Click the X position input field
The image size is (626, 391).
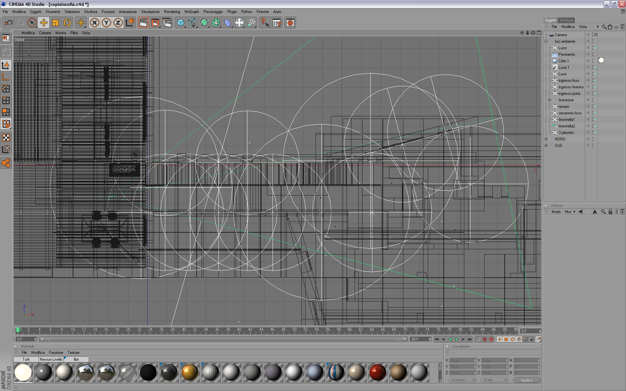(x=462, y=360)
